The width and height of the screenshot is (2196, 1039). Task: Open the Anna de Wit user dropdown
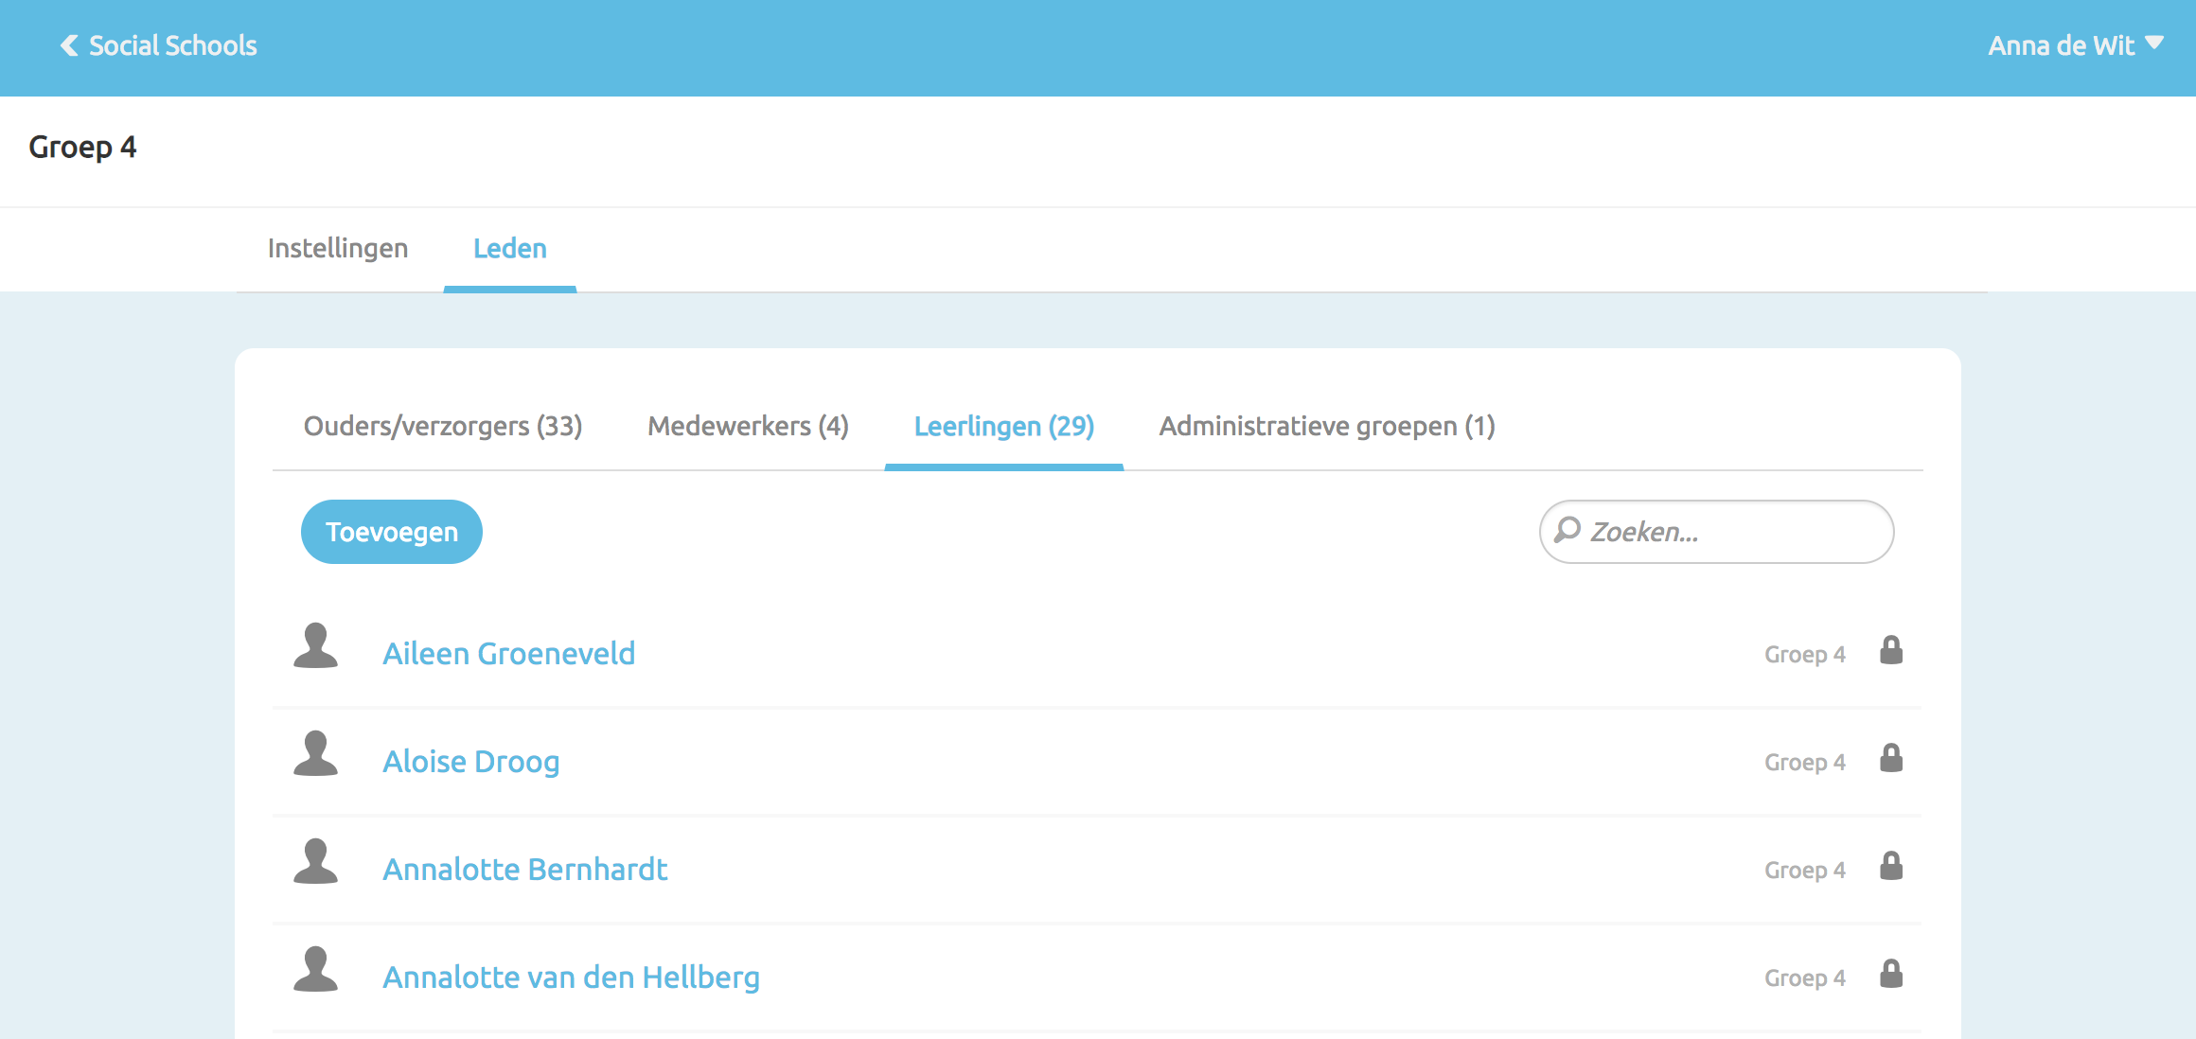pyautogui.click(x=2075, y=45)
